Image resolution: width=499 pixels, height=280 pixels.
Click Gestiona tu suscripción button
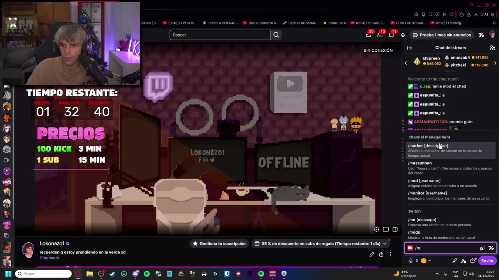(219, 244)
